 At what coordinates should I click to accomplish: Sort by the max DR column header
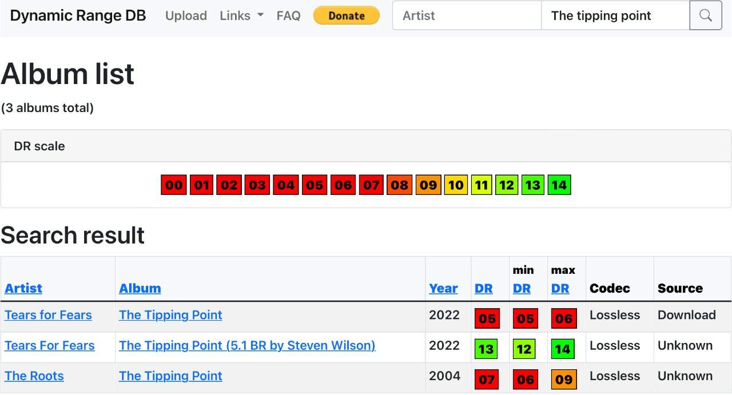click(x=560, y=288)
